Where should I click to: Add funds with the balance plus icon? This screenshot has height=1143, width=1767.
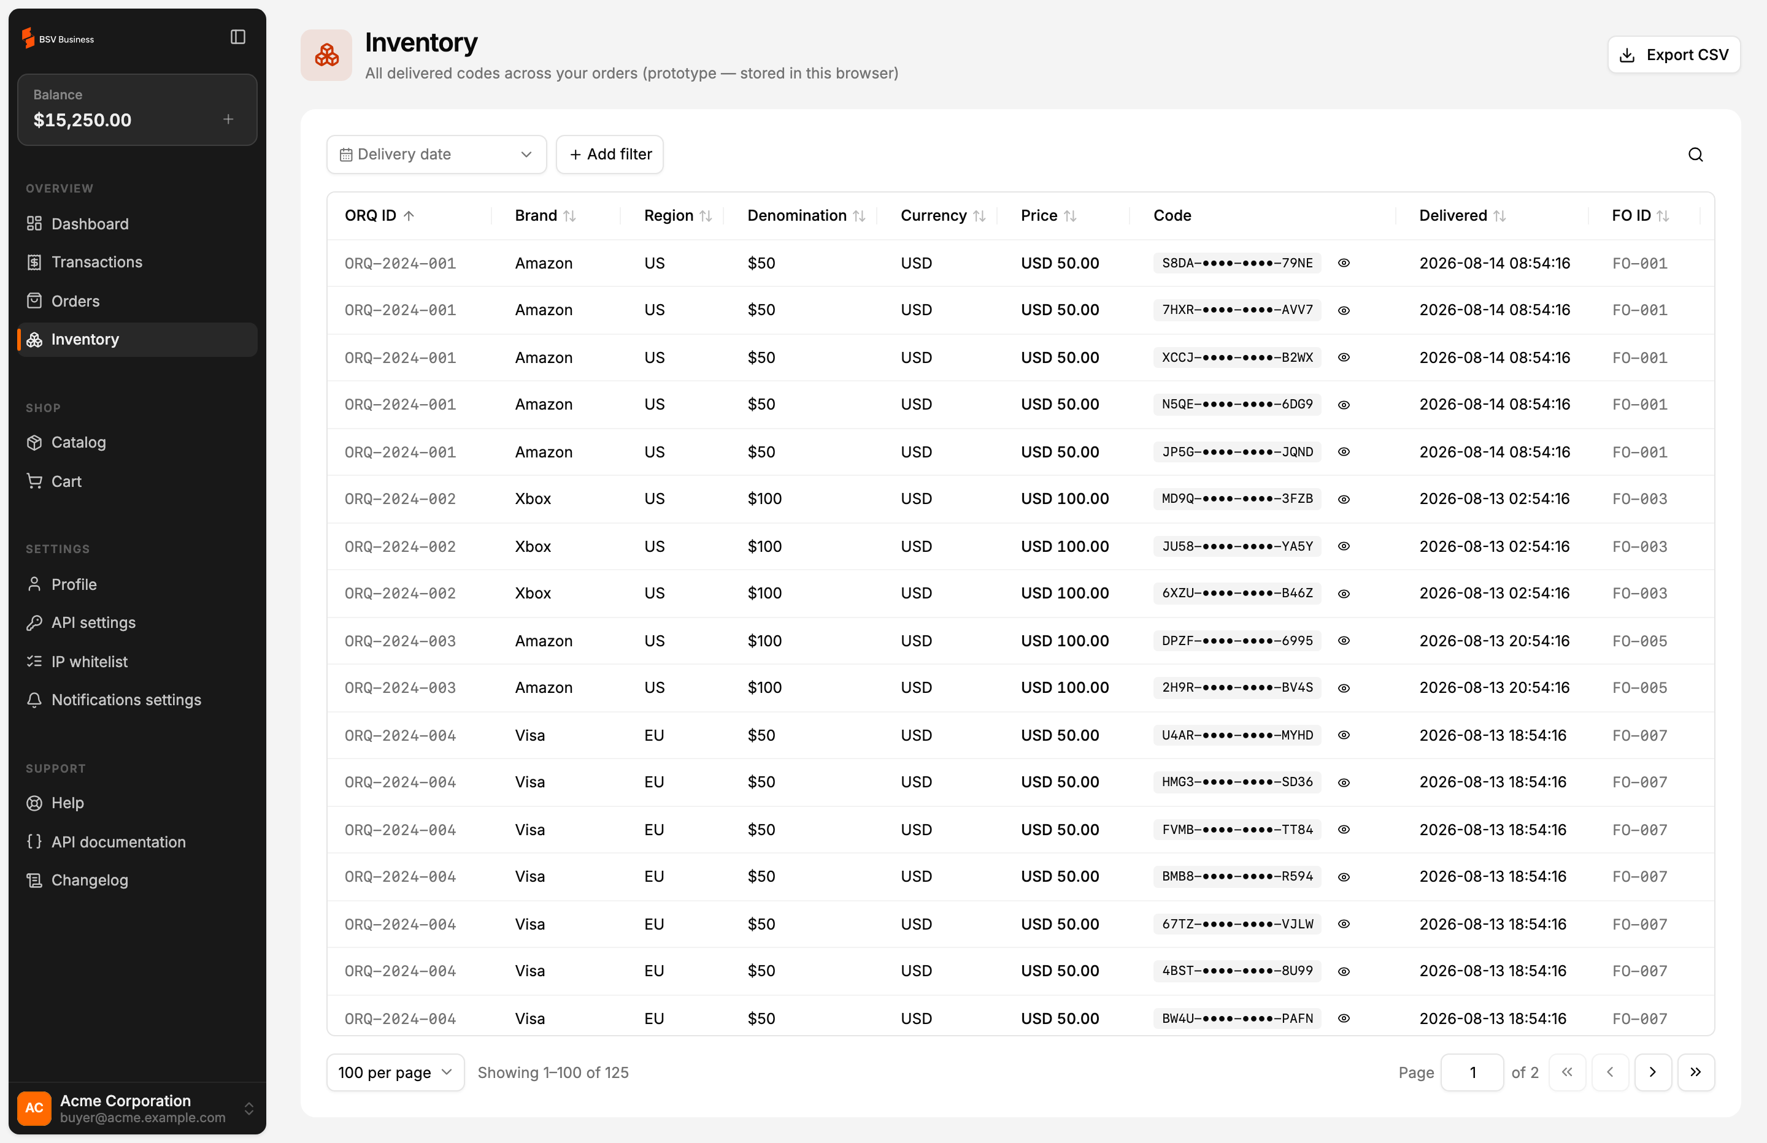[229, 119]
